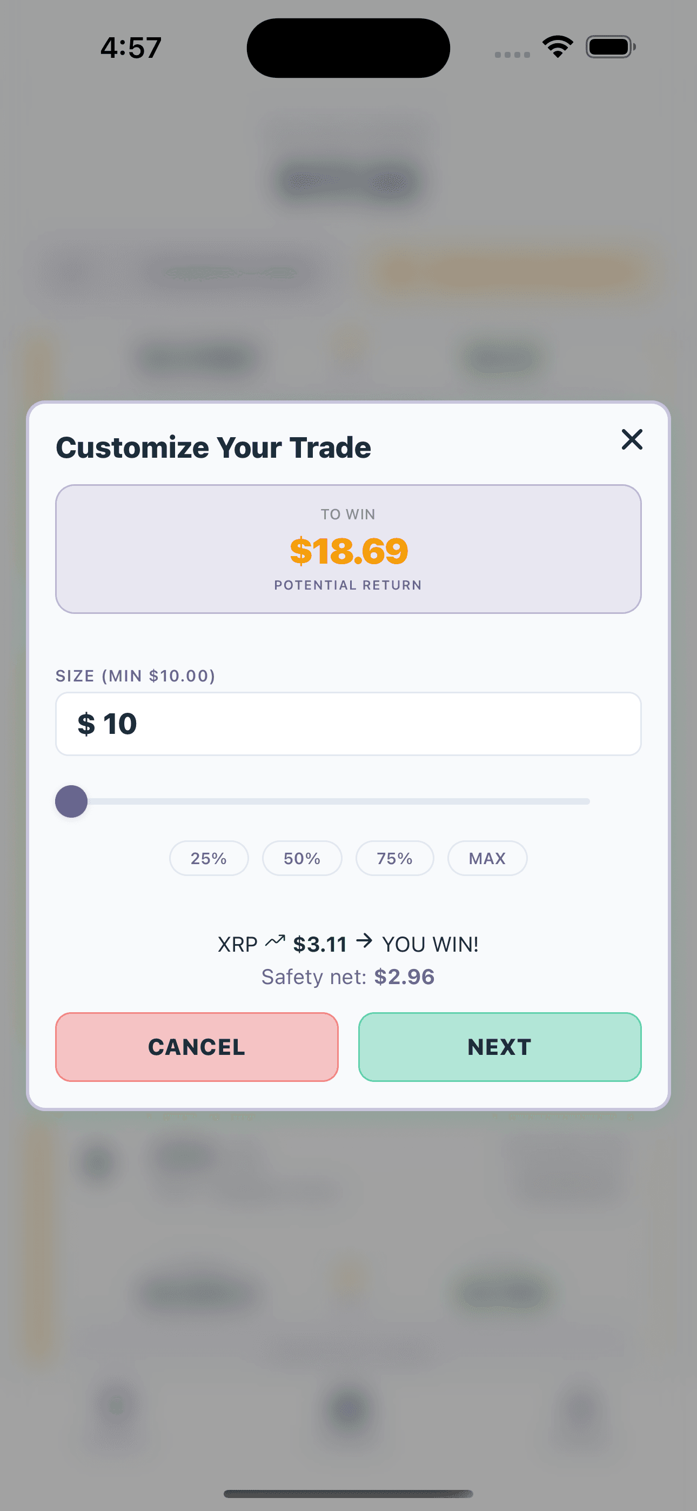Tap the $18.69 potential return amount
This screenshot has height=1511, width=697.
point(348,551)
